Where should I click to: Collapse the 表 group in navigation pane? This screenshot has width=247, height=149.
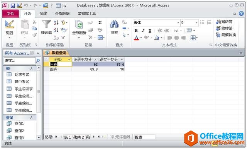pyautogui.click(x=31, y=68)
